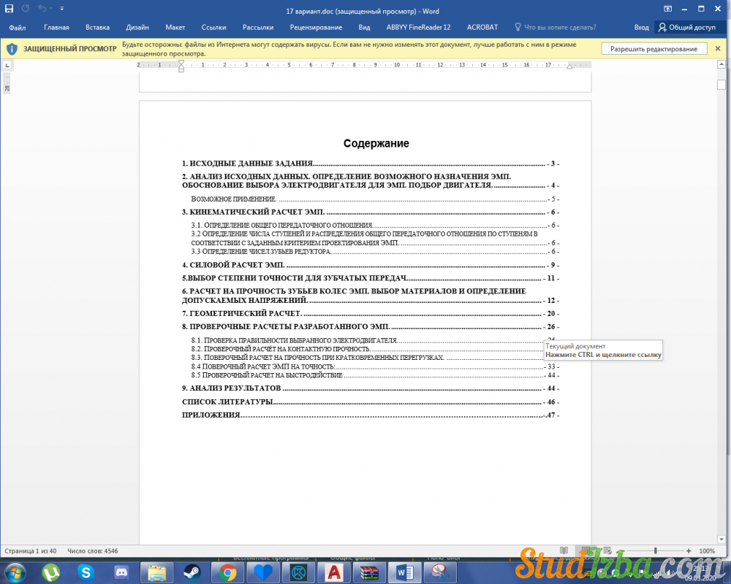Click the Вход sign-in link
Viewport: 731px width, 584px height.
tap(641, 27)
